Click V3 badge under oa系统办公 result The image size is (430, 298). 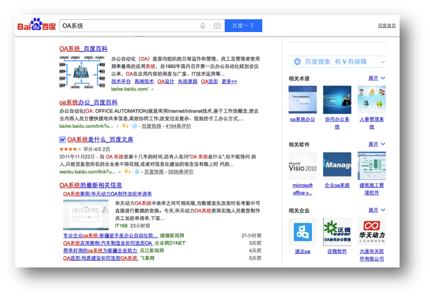tap(125, 126)
